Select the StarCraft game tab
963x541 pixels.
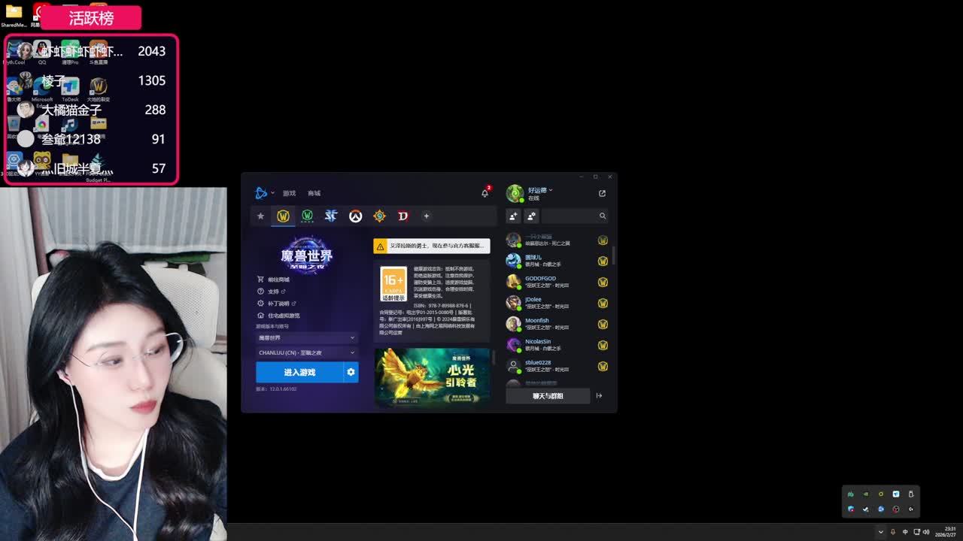[331, 216]
